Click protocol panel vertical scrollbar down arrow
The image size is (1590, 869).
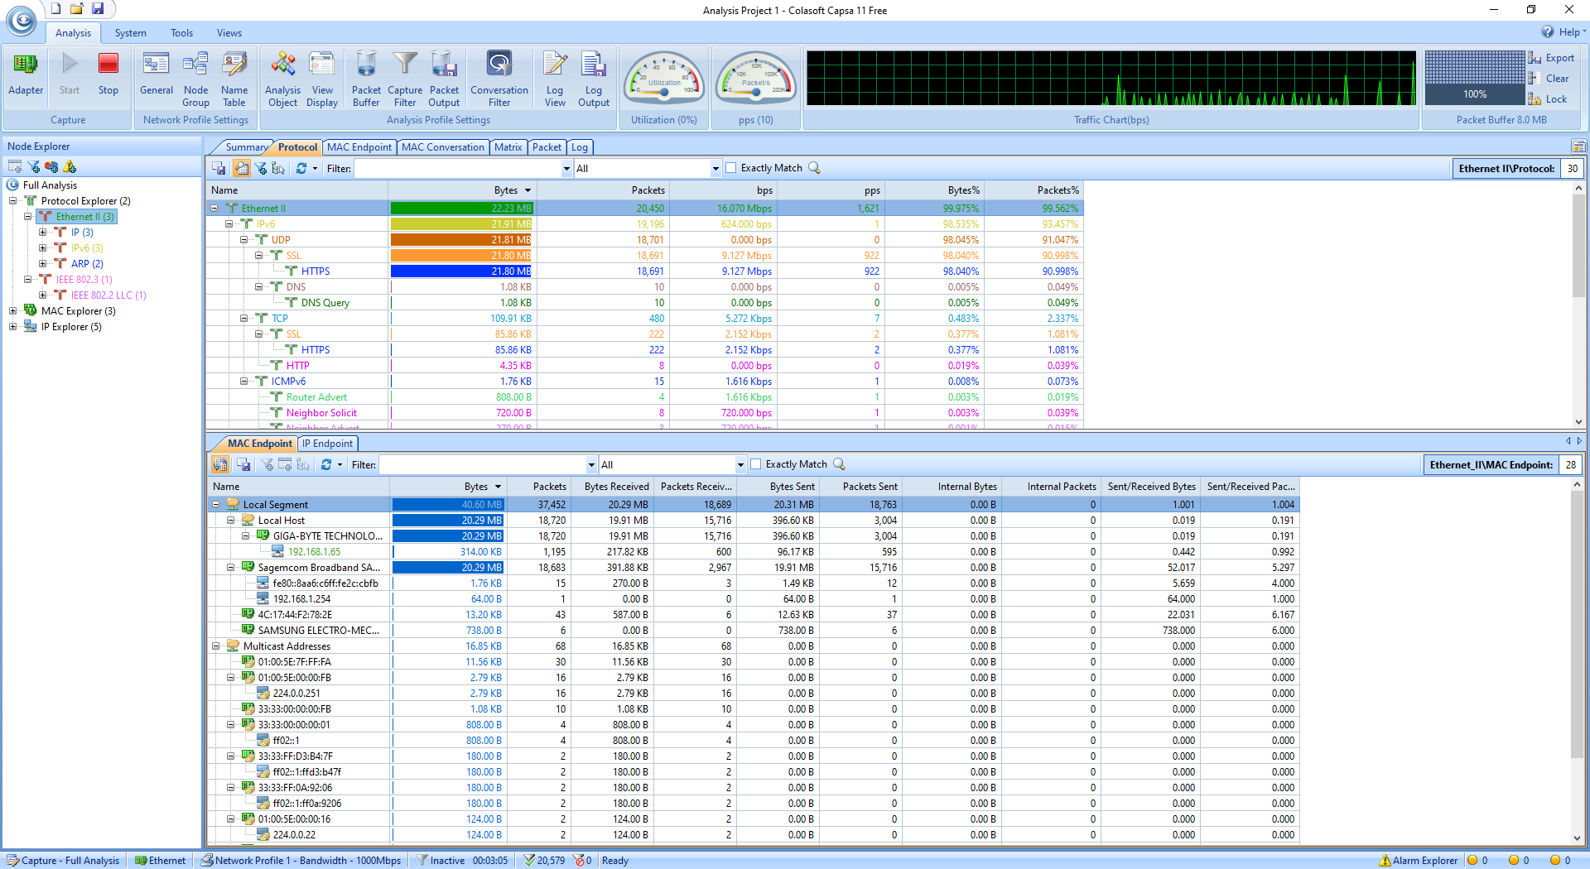tap(1578, 422)
